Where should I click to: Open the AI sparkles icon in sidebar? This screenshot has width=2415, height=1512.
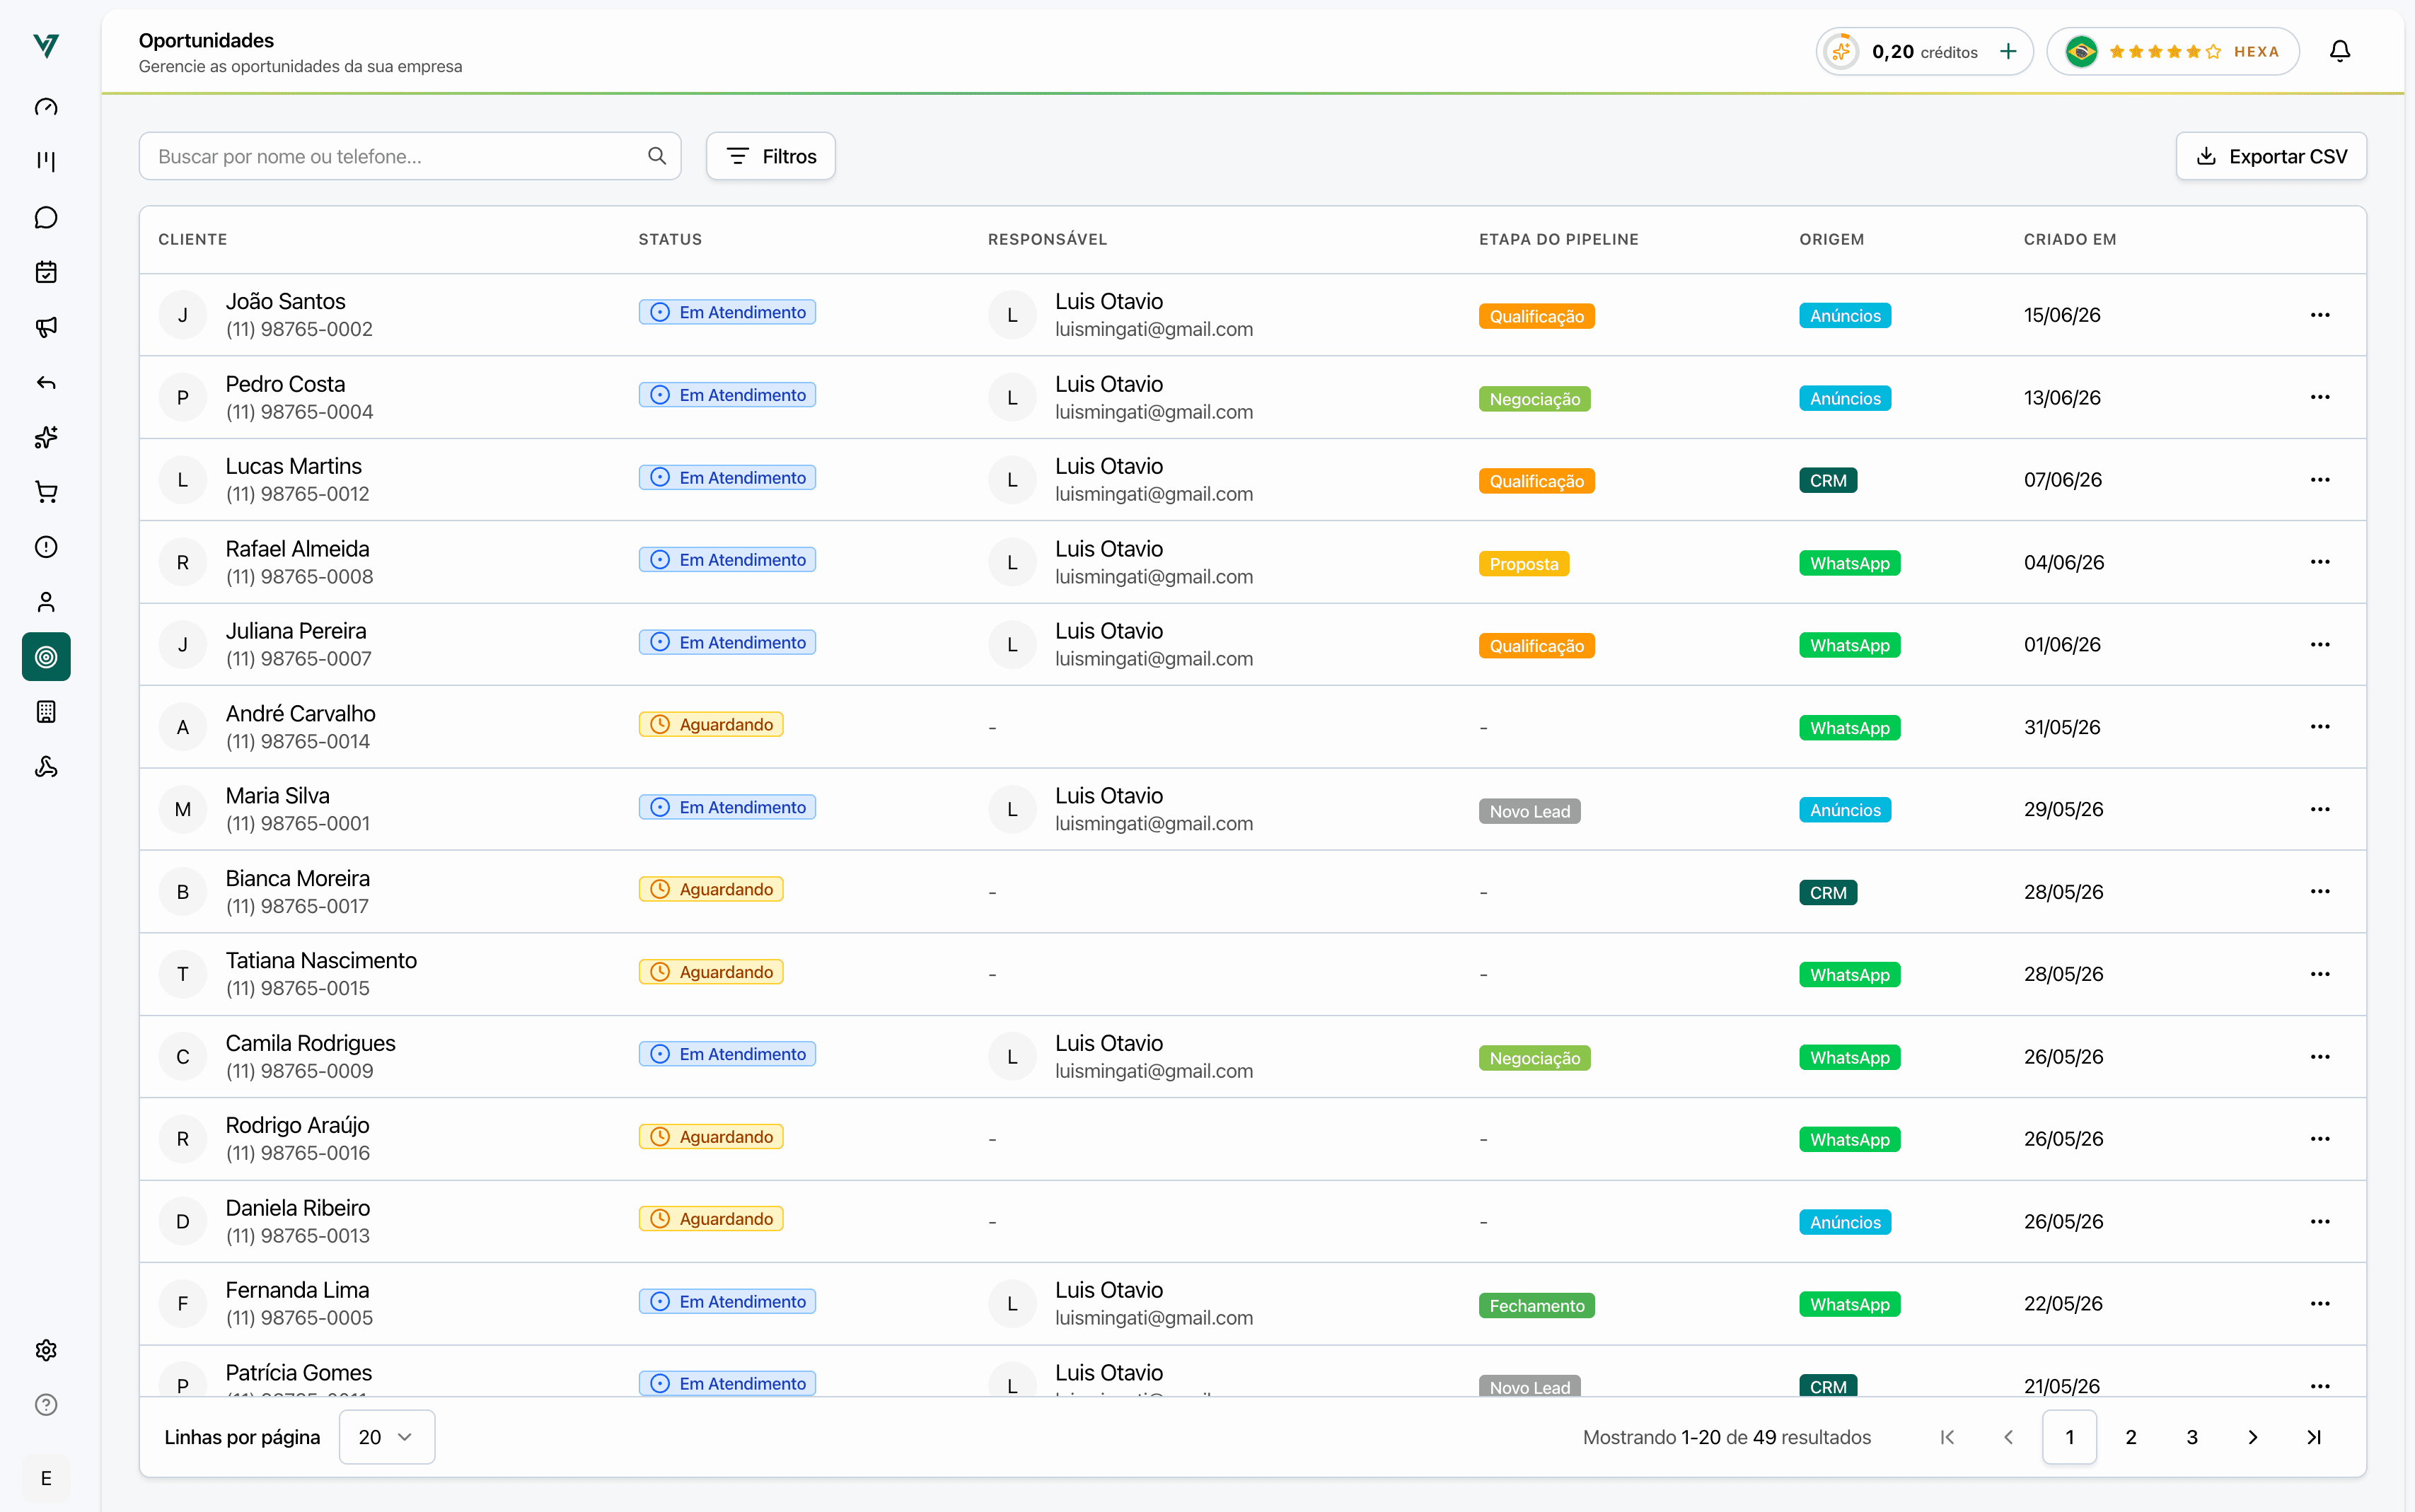(46, 437)
